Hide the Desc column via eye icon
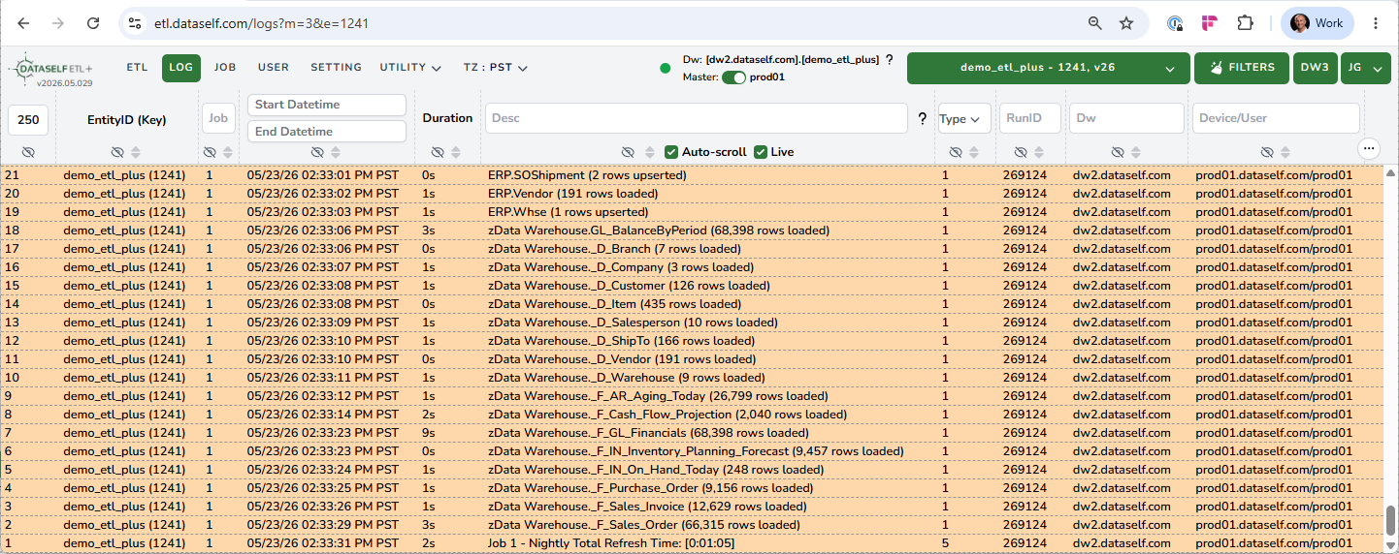Viewport: 1399px width, 554px height. (628, 152)
